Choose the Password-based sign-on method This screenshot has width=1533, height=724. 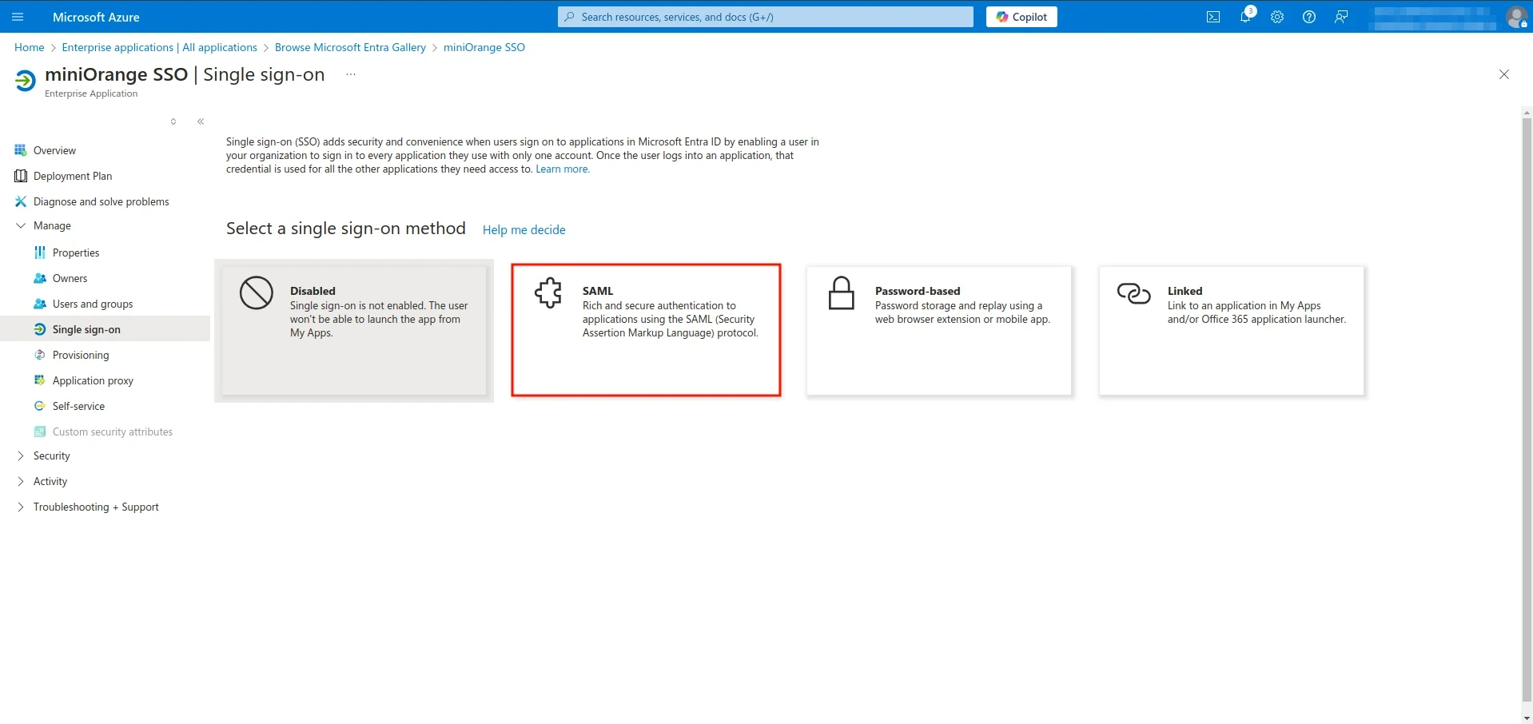pos(938,329)
